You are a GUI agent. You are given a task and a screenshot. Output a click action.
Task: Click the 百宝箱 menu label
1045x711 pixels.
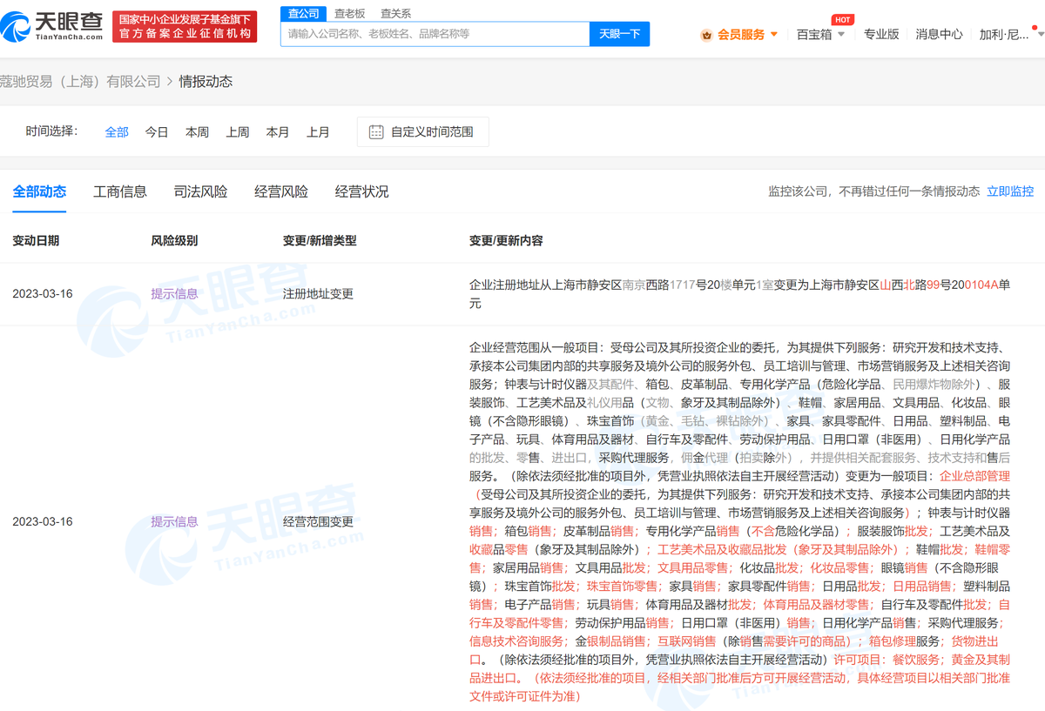coord(814,35)
